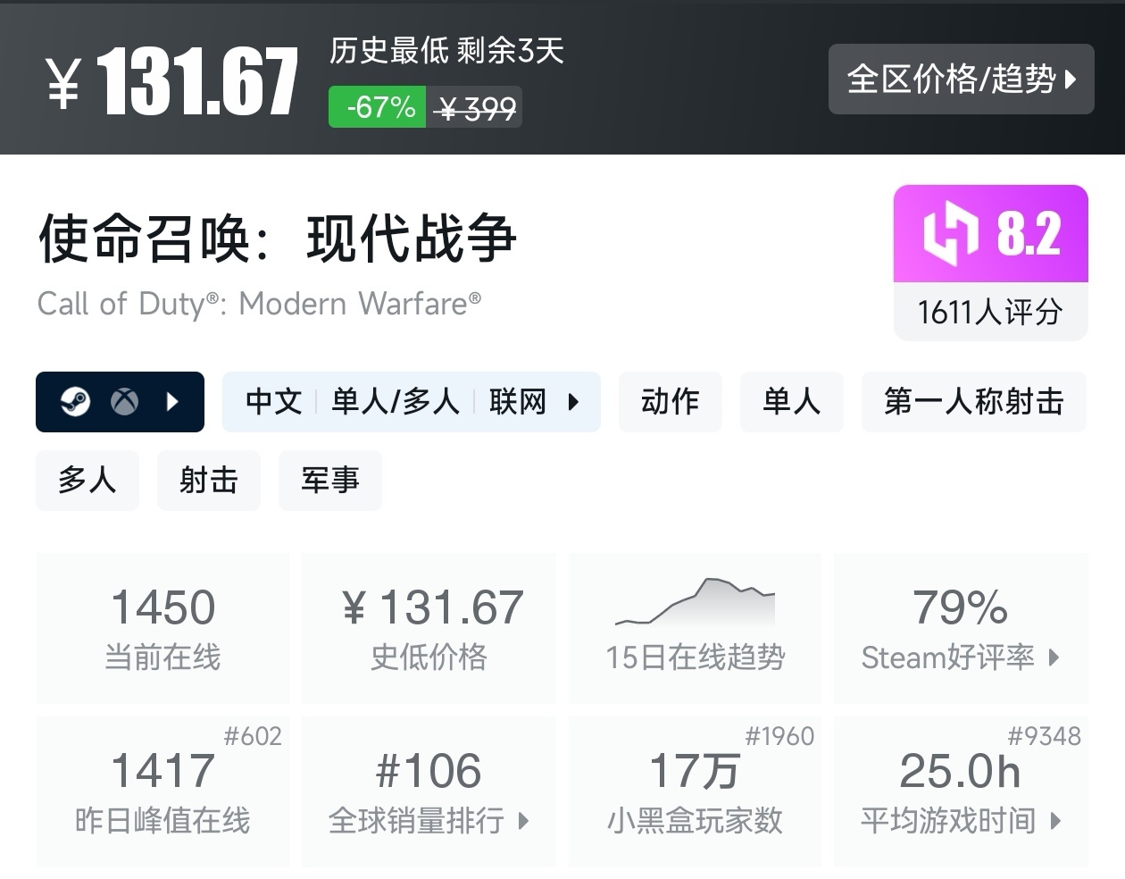Open the 射击 tag
The image size is (1125, 879).
pyautogui.click(x=209, y=481)
